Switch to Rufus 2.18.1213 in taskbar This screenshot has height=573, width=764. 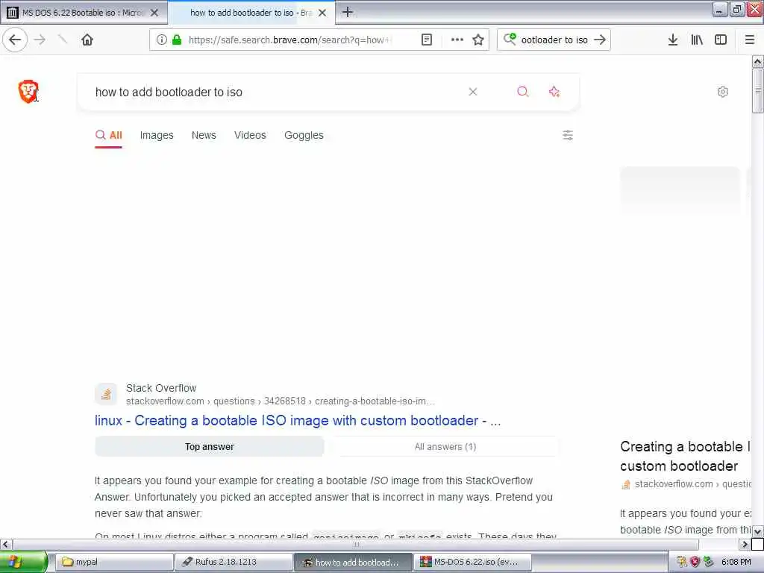tap(234, 563)
